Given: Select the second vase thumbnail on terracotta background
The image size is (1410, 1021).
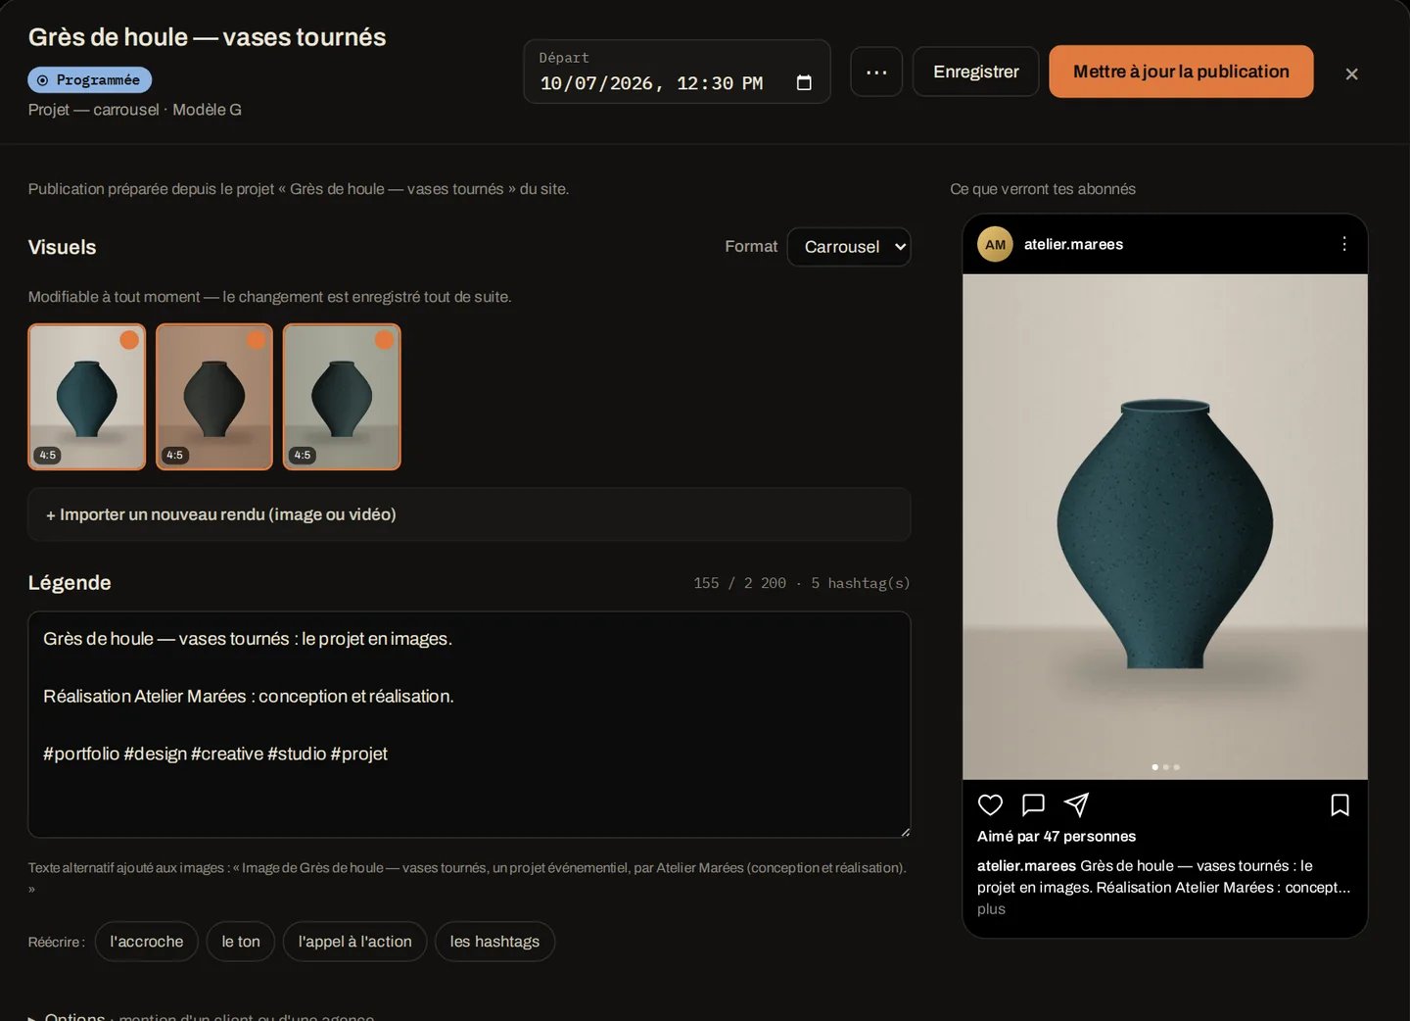Looking at the screenshot, I should coord(214,397).
